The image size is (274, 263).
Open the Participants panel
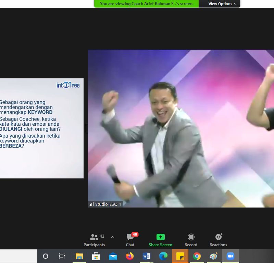tap(94, 240)
